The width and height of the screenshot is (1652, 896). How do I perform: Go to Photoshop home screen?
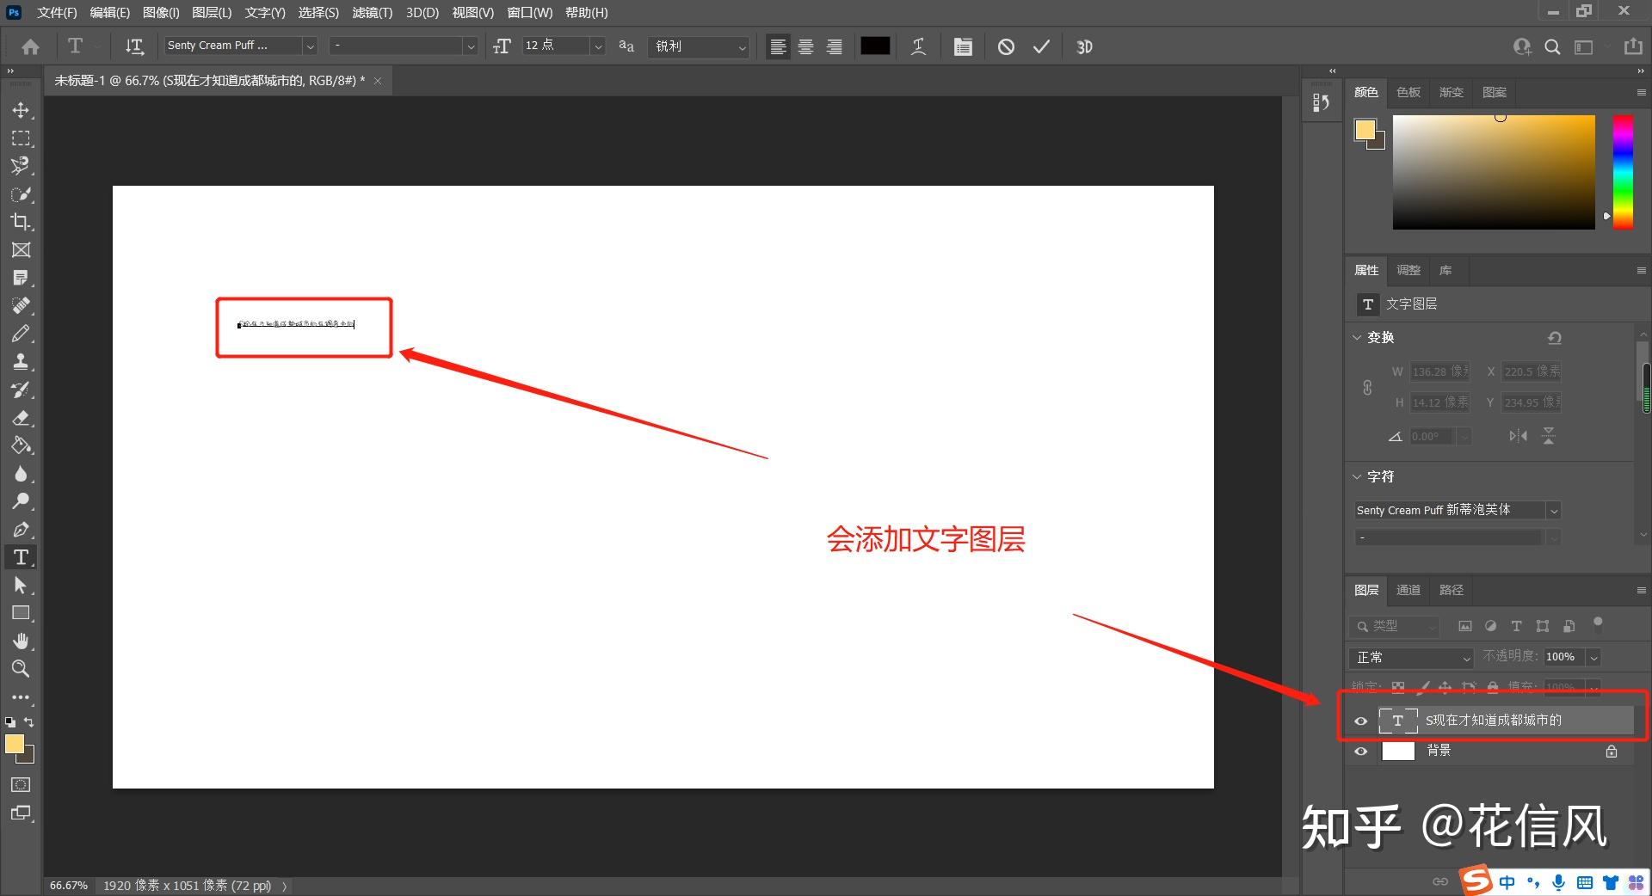pos(30,46)
